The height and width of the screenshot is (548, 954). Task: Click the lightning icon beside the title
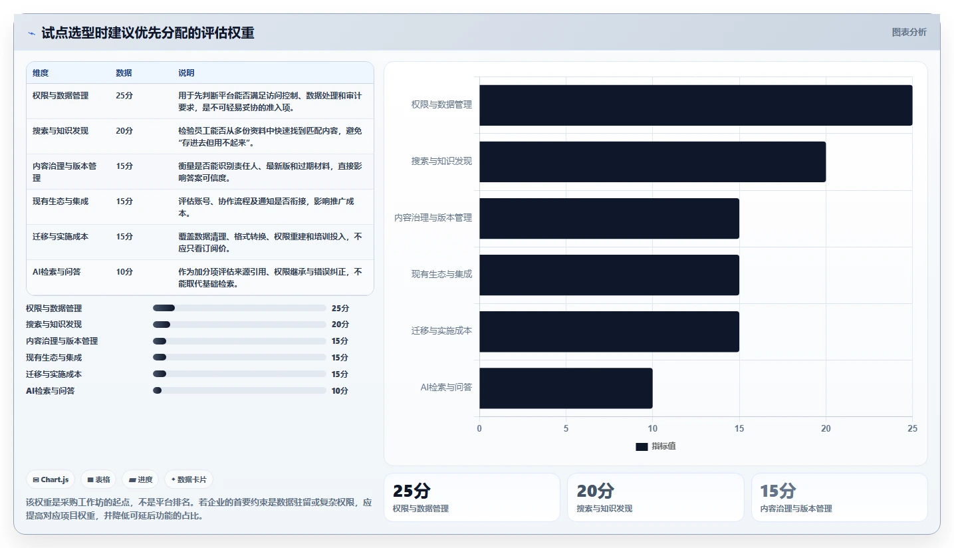[x=31, y=33]
